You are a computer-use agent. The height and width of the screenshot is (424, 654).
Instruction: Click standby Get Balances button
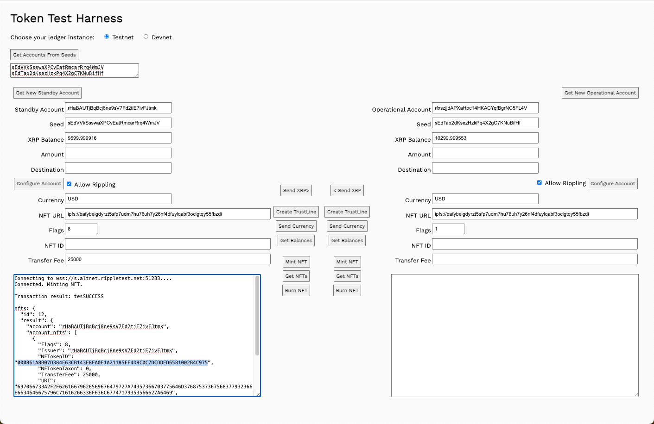296,240
